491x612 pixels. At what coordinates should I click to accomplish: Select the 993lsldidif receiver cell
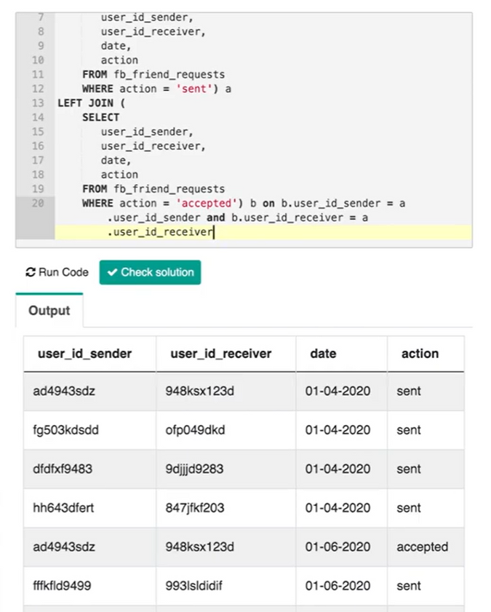point(225,586)
